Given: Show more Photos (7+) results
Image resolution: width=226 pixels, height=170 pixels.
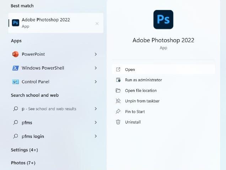Looking at the screenshot, I should 23,163.
